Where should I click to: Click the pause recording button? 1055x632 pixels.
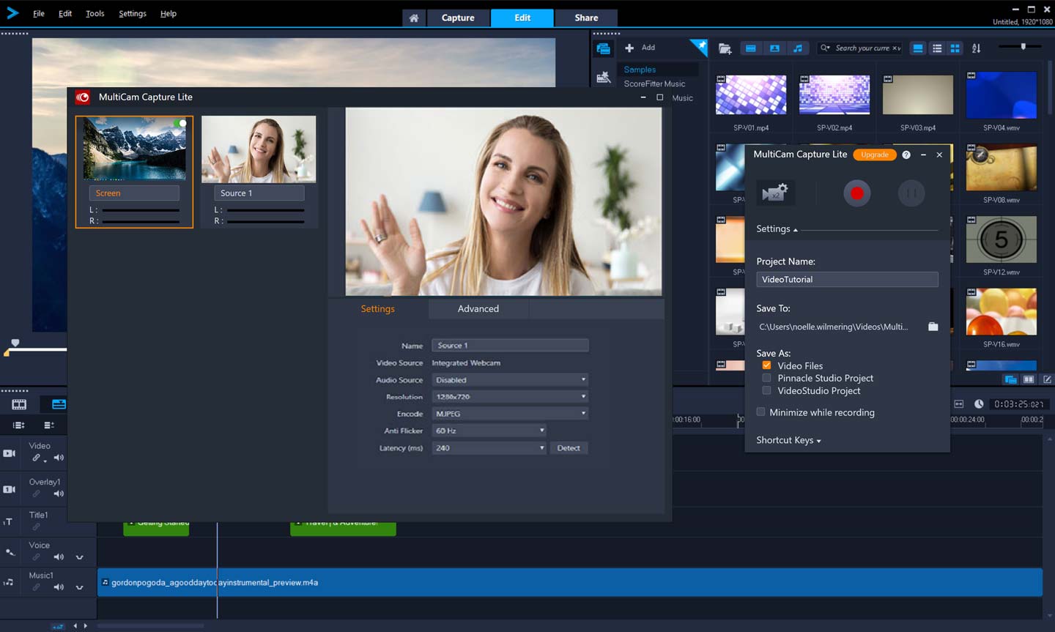(911, 193)
